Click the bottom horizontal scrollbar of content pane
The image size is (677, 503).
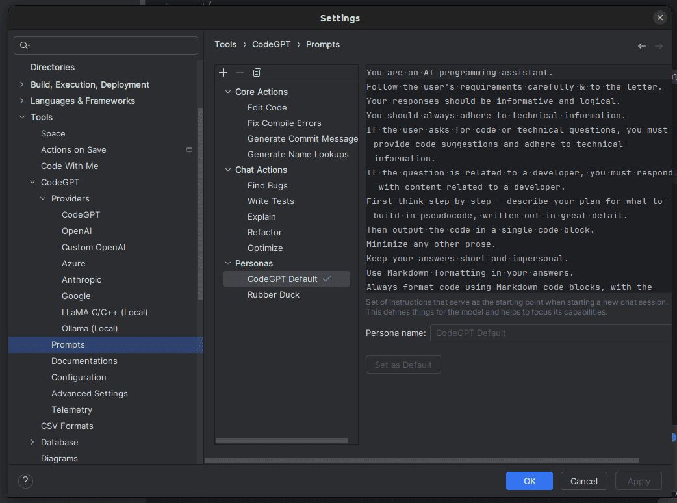422,461
